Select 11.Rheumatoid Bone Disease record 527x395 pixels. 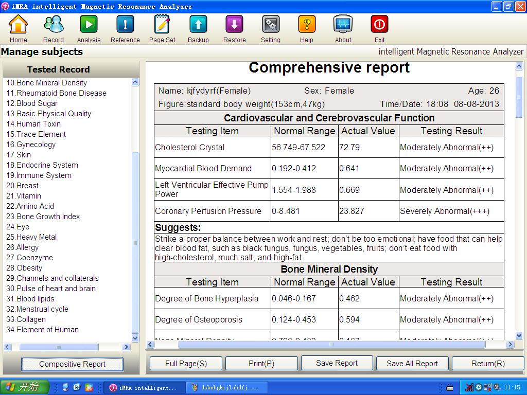pyautogui.click(x=56, y=93)
